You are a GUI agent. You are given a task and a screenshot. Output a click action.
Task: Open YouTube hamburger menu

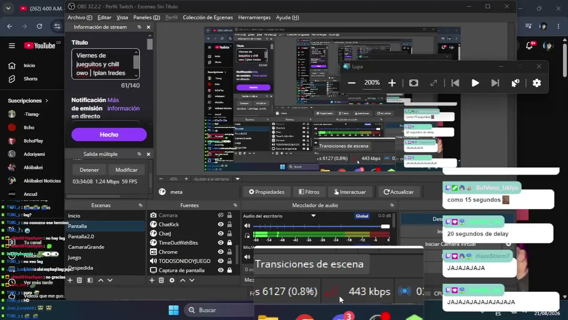tap(12, 45)
